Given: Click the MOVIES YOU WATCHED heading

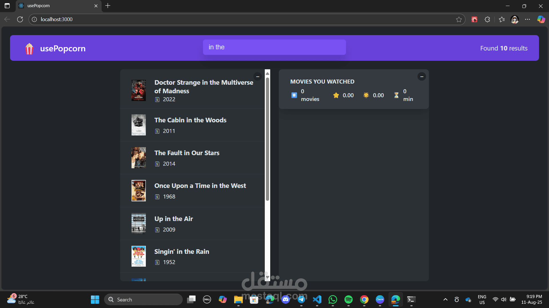Looking at the screenshot, I should pos(322,82).
